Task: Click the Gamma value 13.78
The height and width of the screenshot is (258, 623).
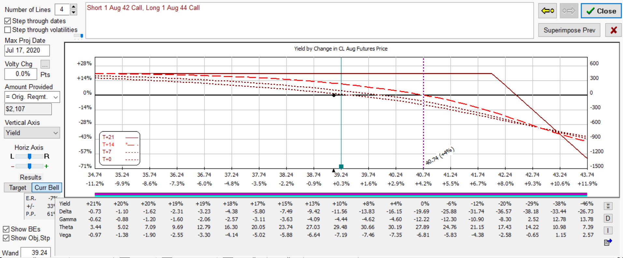Action: click(x=587, y=219)
